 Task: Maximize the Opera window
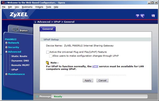(x=152, y=3)
